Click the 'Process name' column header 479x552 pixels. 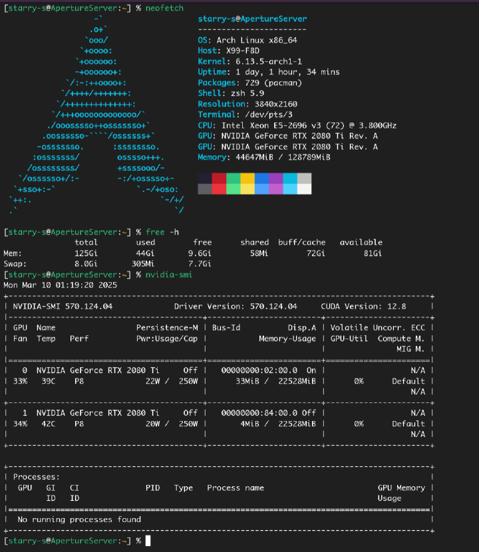click(236, 488)
